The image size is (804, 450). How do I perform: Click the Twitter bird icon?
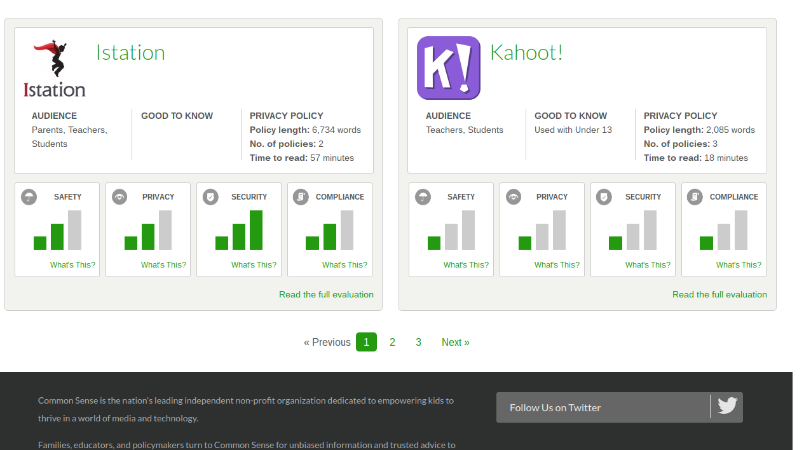[727, 406]
